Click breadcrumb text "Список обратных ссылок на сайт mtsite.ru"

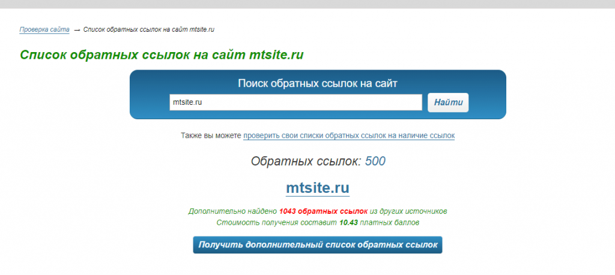149,29
